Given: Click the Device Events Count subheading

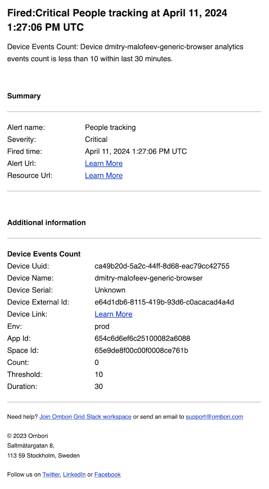Looking at the screenshot, I should pyautogui.click(x=44, y=254).
